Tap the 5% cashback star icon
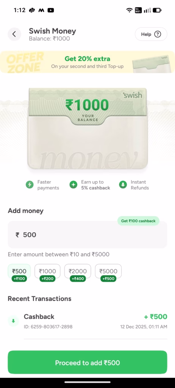175x388 pixels. pos(73,185)
